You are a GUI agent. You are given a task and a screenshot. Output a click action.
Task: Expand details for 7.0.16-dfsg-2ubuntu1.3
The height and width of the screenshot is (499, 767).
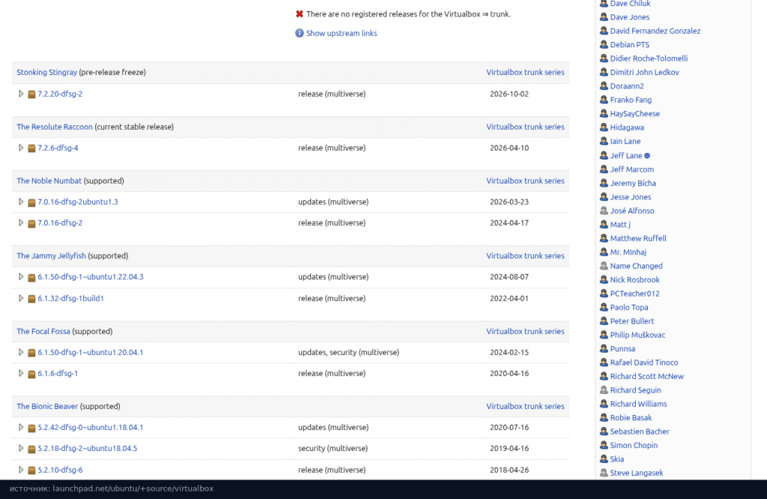(x=20, y=202)
